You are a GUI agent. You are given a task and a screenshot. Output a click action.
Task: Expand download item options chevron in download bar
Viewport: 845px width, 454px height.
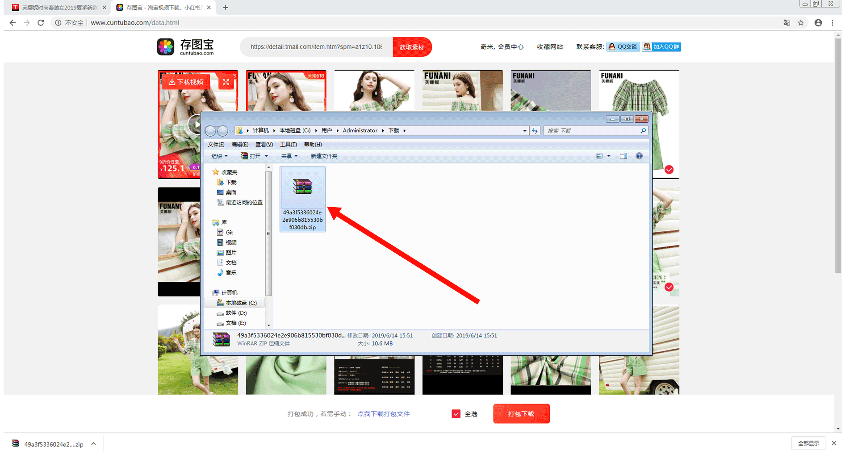click(x=93, y=444)
